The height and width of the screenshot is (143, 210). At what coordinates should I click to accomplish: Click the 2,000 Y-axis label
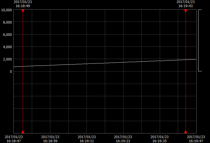point(7,59)
